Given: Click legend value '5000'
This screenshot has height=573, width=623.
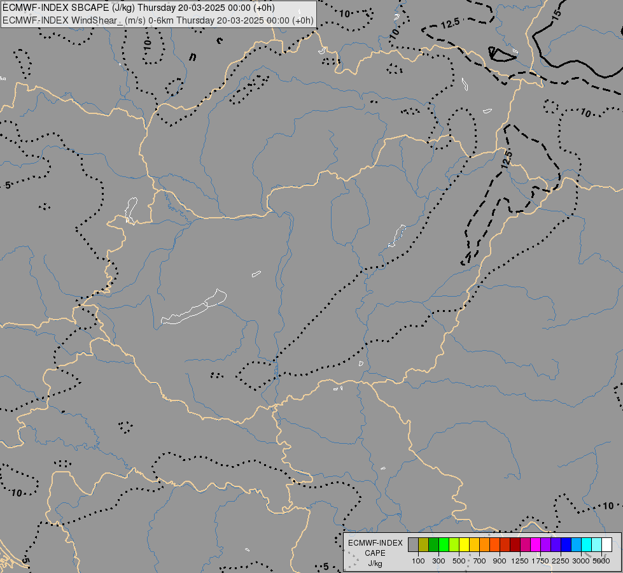Looking at the screenshot, I should click(601, 561).
